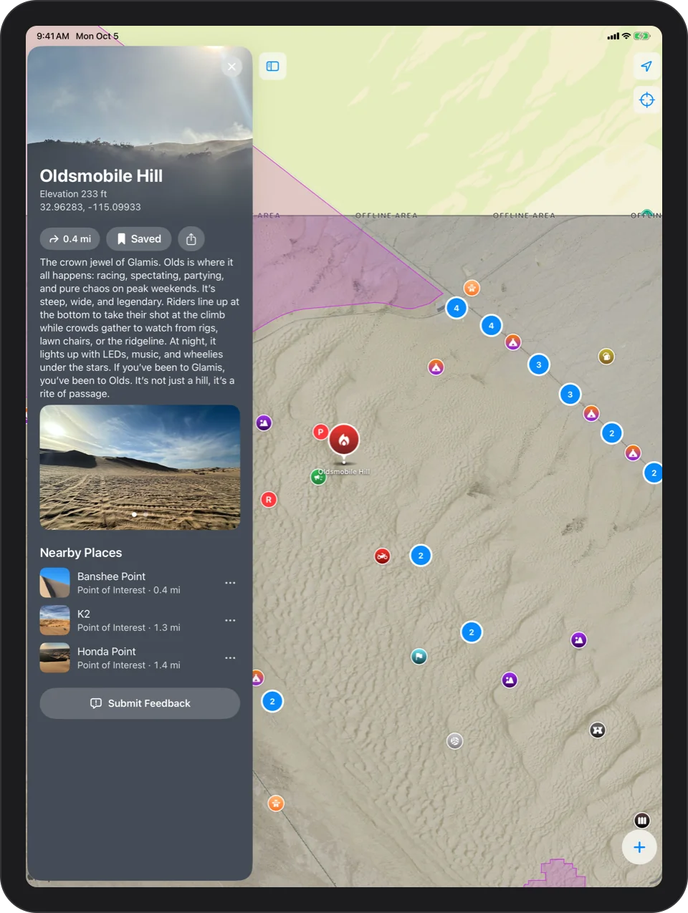Tap the Submit Feedback button
Viewport: 688px width, 913px height.
(140, 703)
